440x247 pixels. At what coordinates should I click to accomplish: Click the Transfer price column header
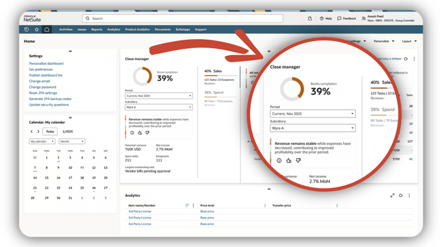pyautogui.click(x=282, y=205)
